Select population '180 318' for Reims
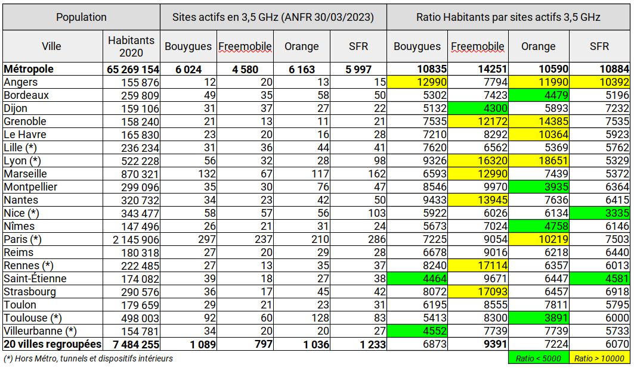634x368 pixels. pyautogui.click(x=131, y=252)
